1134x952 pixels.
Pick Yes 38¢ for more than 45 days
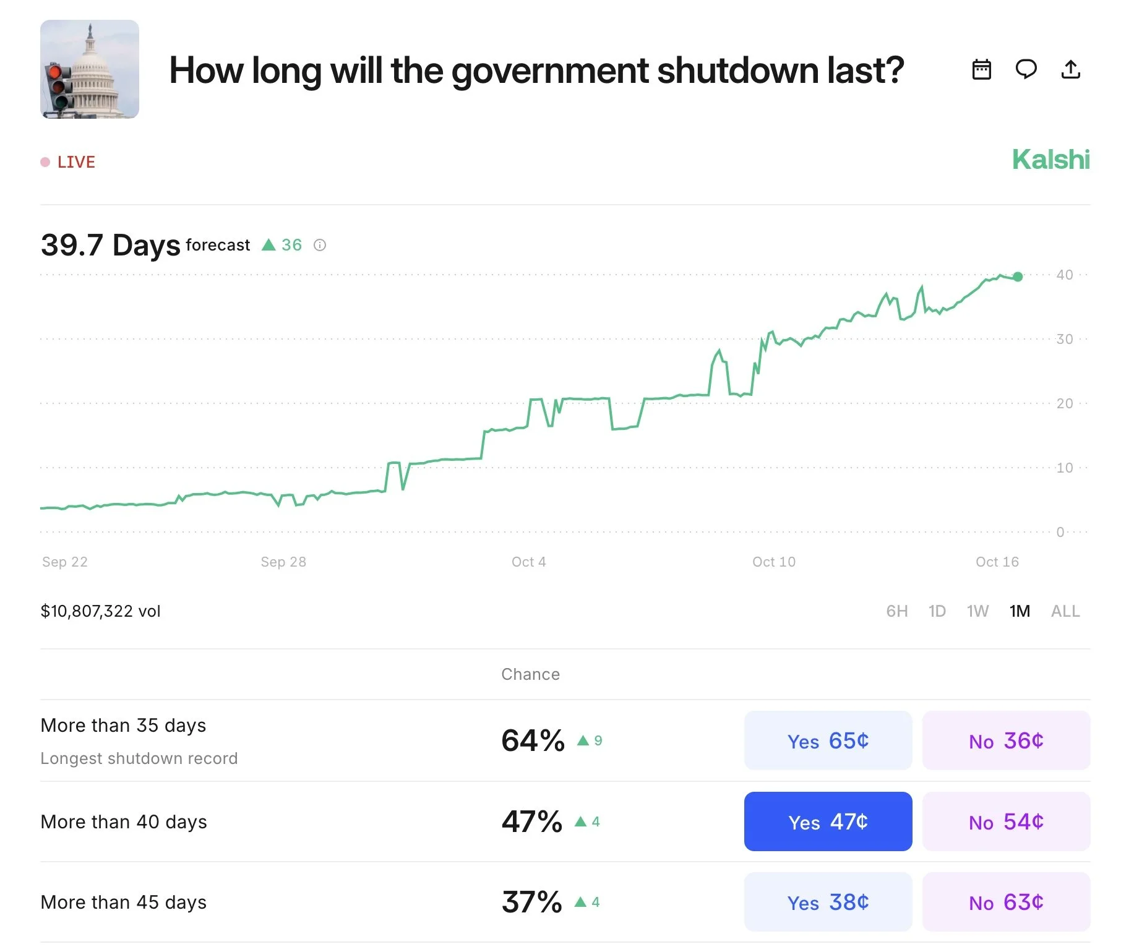point(828,902)
